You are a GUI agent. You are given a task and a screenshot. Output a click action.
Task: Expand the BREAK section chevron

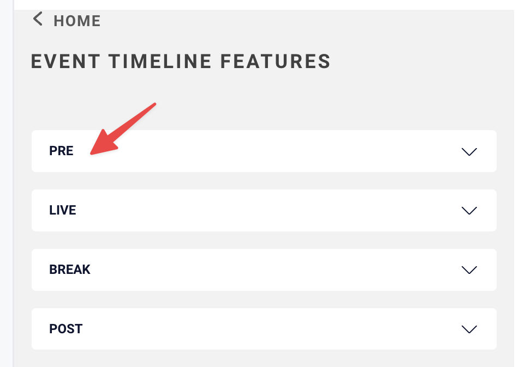[x=469, y=270]
